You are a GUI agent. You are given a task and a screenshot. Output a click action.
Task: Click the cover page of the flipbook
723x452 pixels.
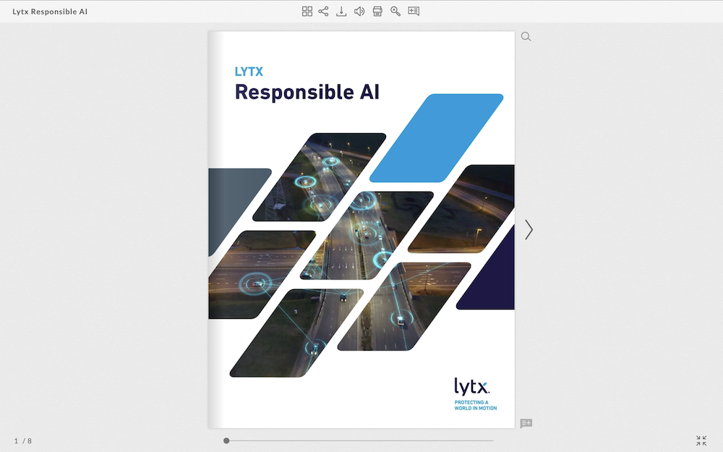point(361,230)
